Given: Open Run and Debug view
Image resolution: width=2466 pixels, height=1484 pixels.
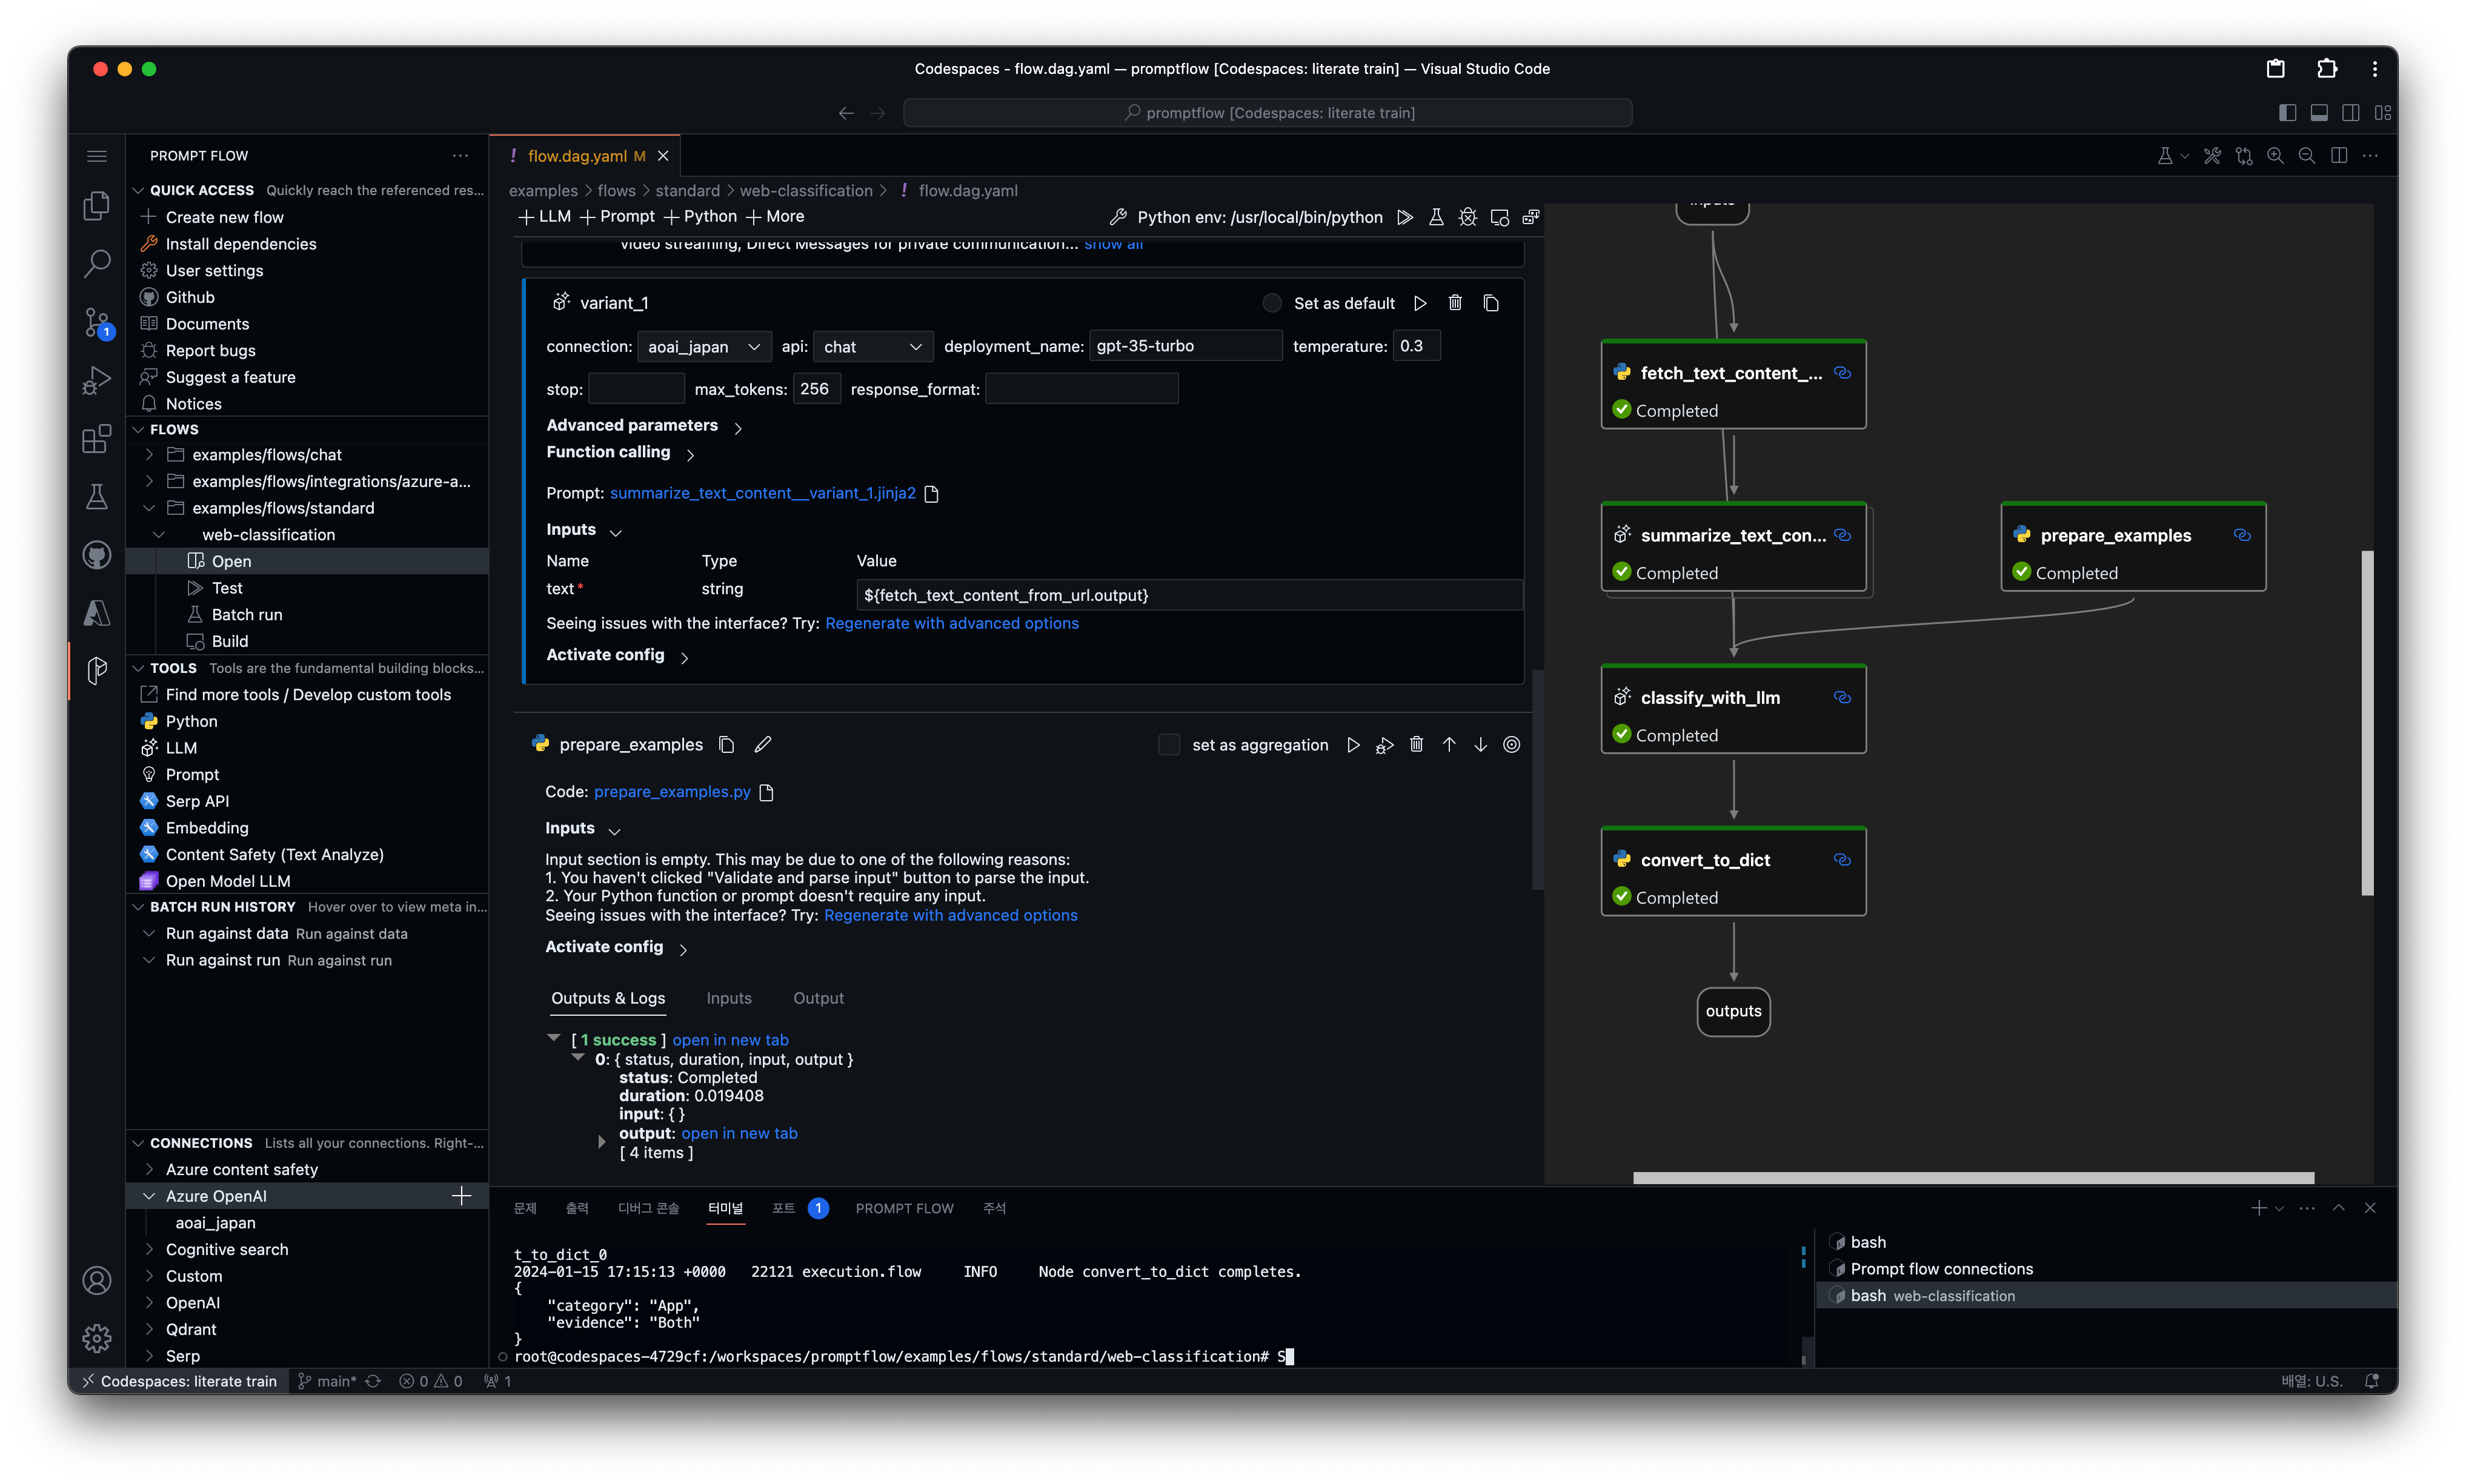Looking at the screenshot, I should (x=97, y=380).
